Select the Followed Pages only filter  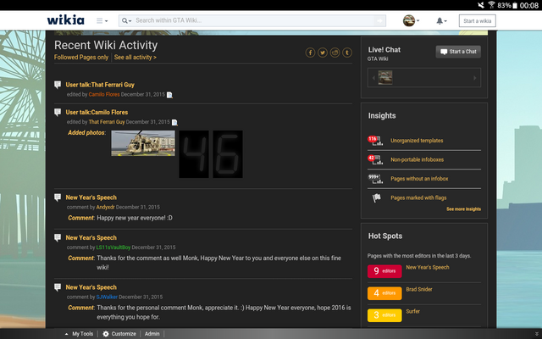[81, 58]
